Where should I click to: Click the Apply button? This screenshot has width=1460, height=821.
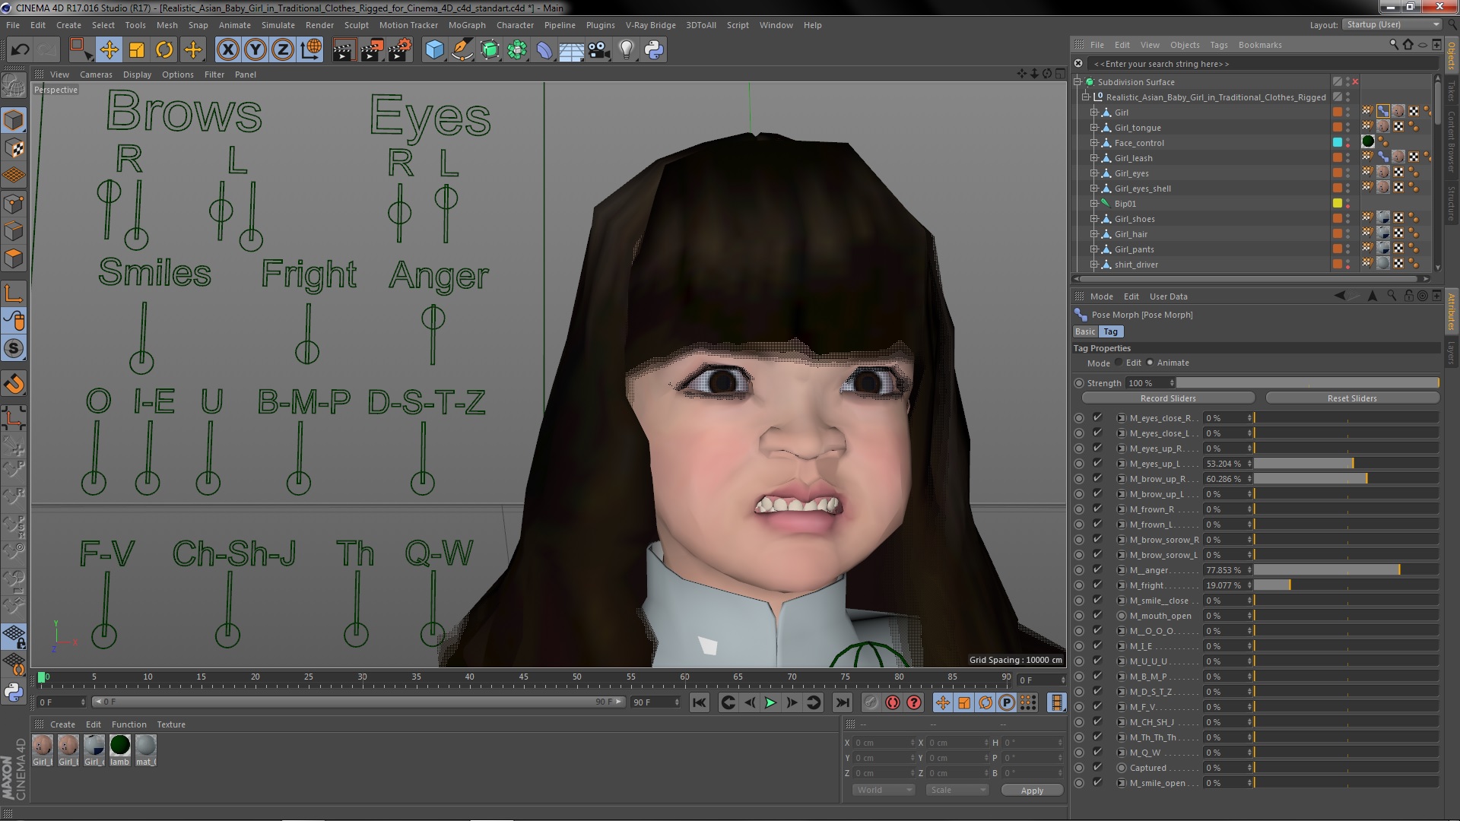coord(1032,791)
